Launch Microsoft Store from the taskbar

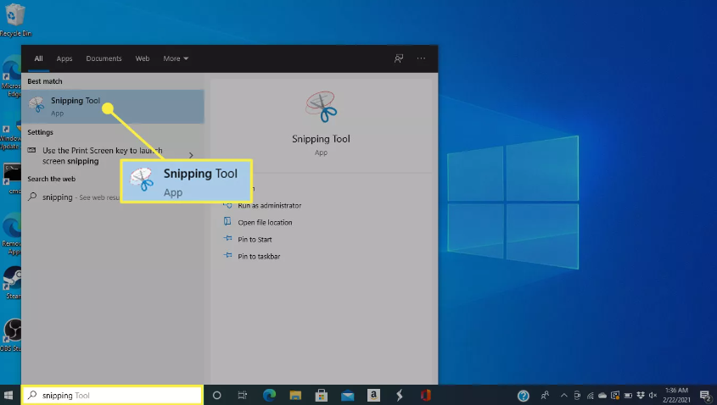(322, 395)
